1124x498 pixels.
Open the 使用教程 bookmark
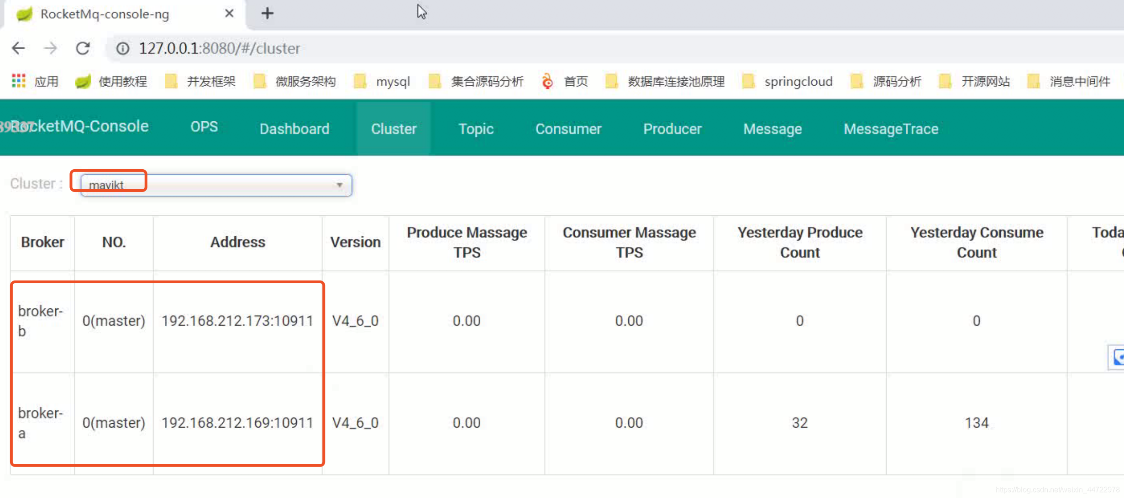pos(111,81)
